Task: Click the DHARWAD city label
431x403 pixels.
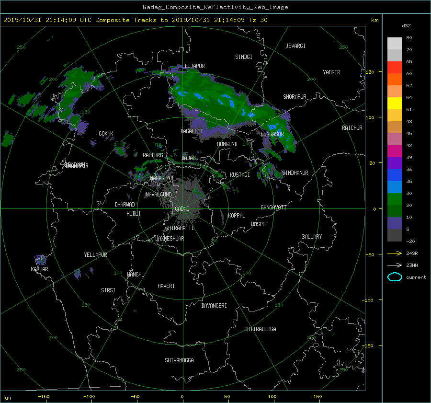Action: (125, 205)
